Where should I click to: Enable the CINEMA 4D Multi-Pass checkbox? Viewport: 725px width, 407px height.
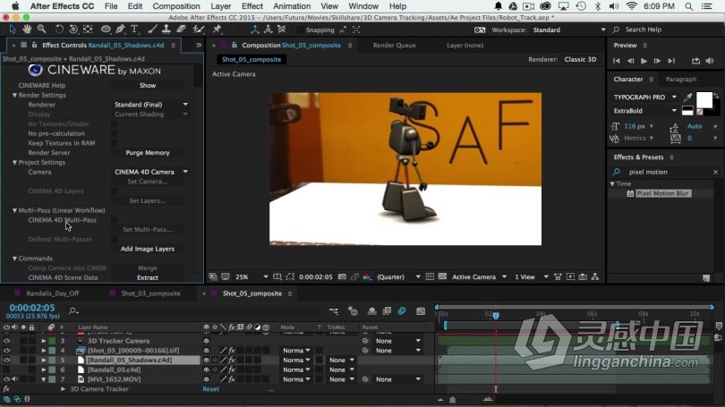pos(115,220)
